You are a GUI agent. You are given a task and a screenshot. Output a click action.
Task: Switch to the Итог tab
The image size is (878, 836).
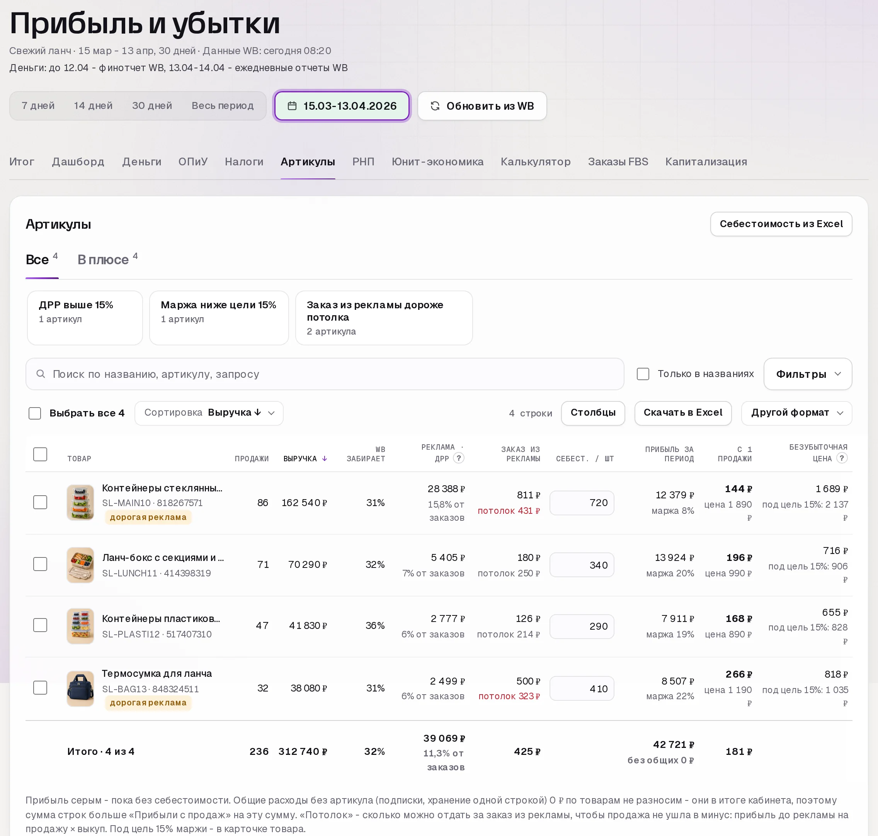tap(22, 162)
